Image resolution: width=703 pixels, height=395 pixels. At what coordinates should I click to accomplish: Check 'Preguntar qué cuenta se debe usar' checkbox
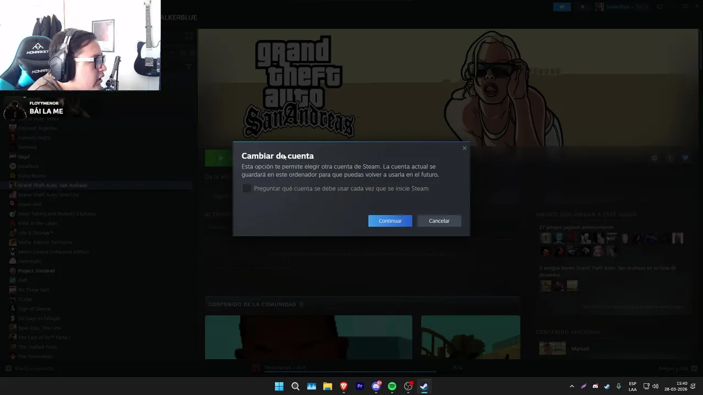247,188
